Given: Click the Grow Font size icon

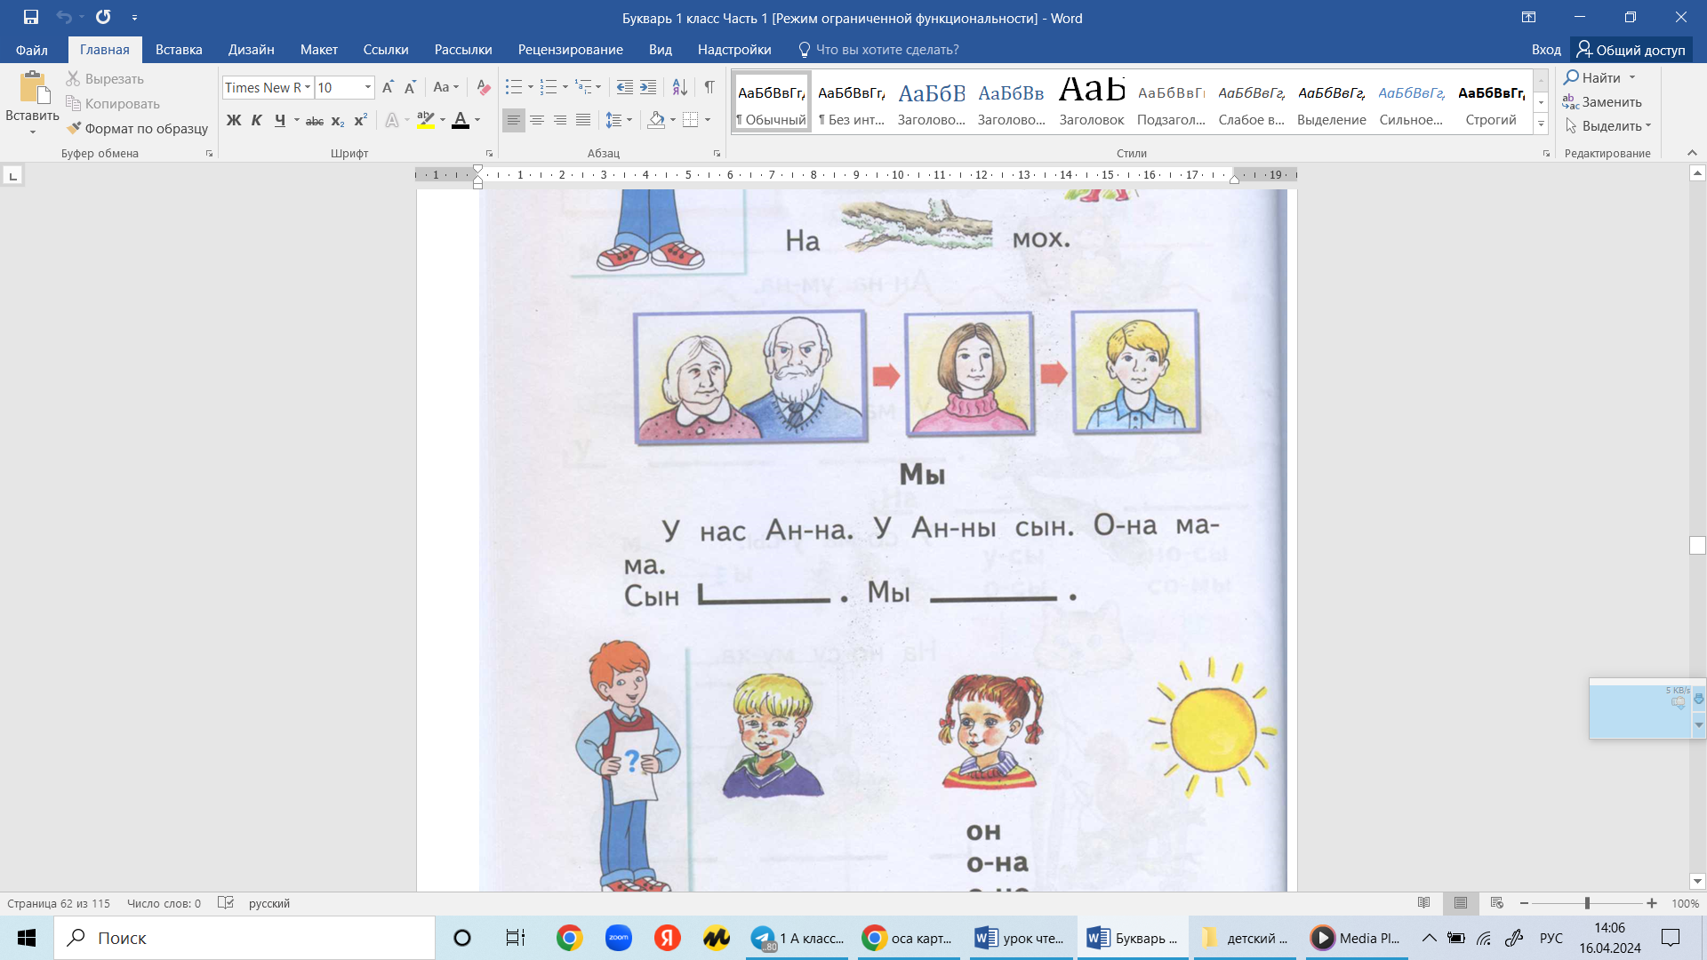Looking at the screenshot, I should pyautogui.click(x=388, y=87).
